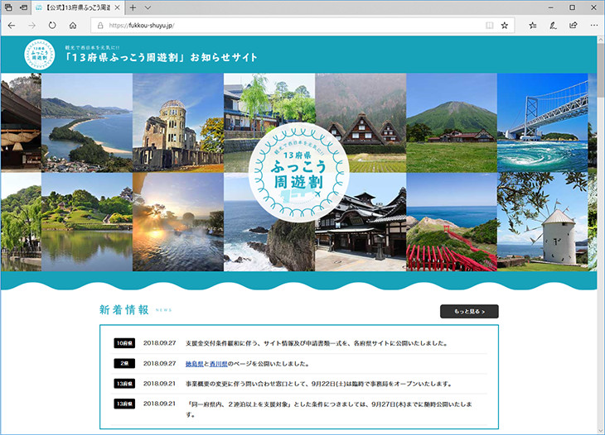Add page to favorites star
The image size is (605, 435).
click(505, 26)
